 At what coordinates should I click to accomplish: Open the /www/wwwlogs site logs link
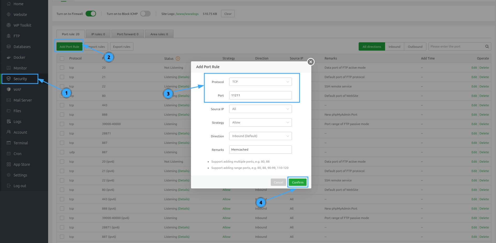point(187,14)
